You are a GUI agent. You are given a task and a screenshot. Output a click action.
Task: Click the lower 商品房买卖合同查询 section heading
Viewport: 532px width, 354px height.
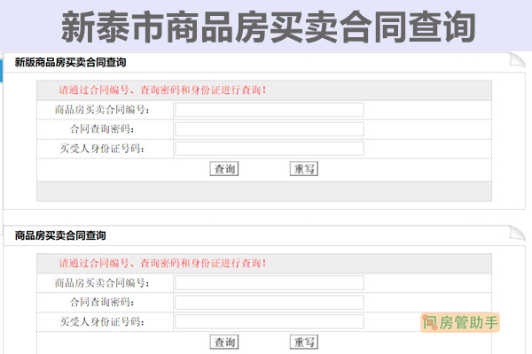click(x=60, y=235)
